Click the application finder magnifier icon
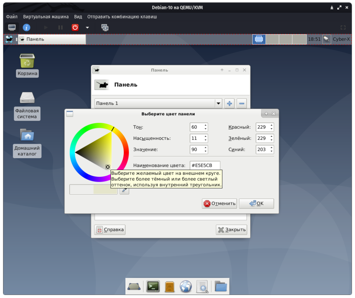 click(x=202, y=286)
